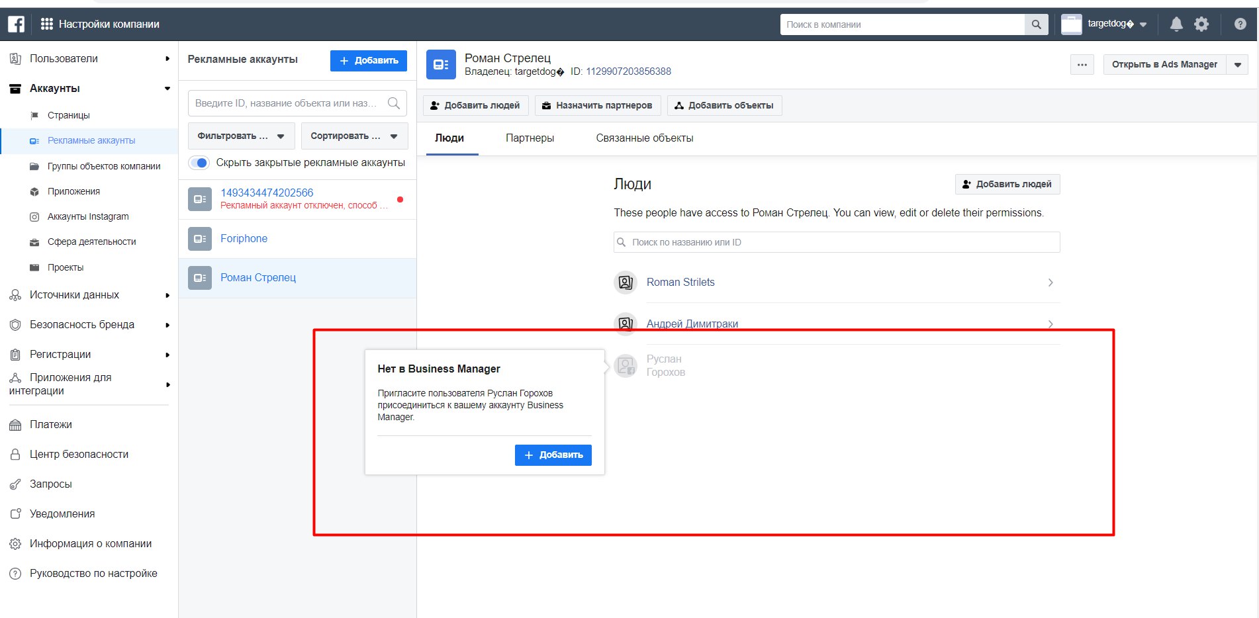This screenshot has height=618, width=1259.
Task: Click Открыть в Ads Manager button
Action: [1164, 65]
